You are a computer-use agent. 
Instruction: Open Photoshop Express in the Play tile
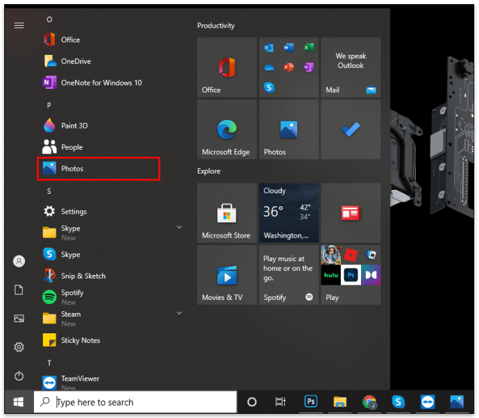[351, 275]
